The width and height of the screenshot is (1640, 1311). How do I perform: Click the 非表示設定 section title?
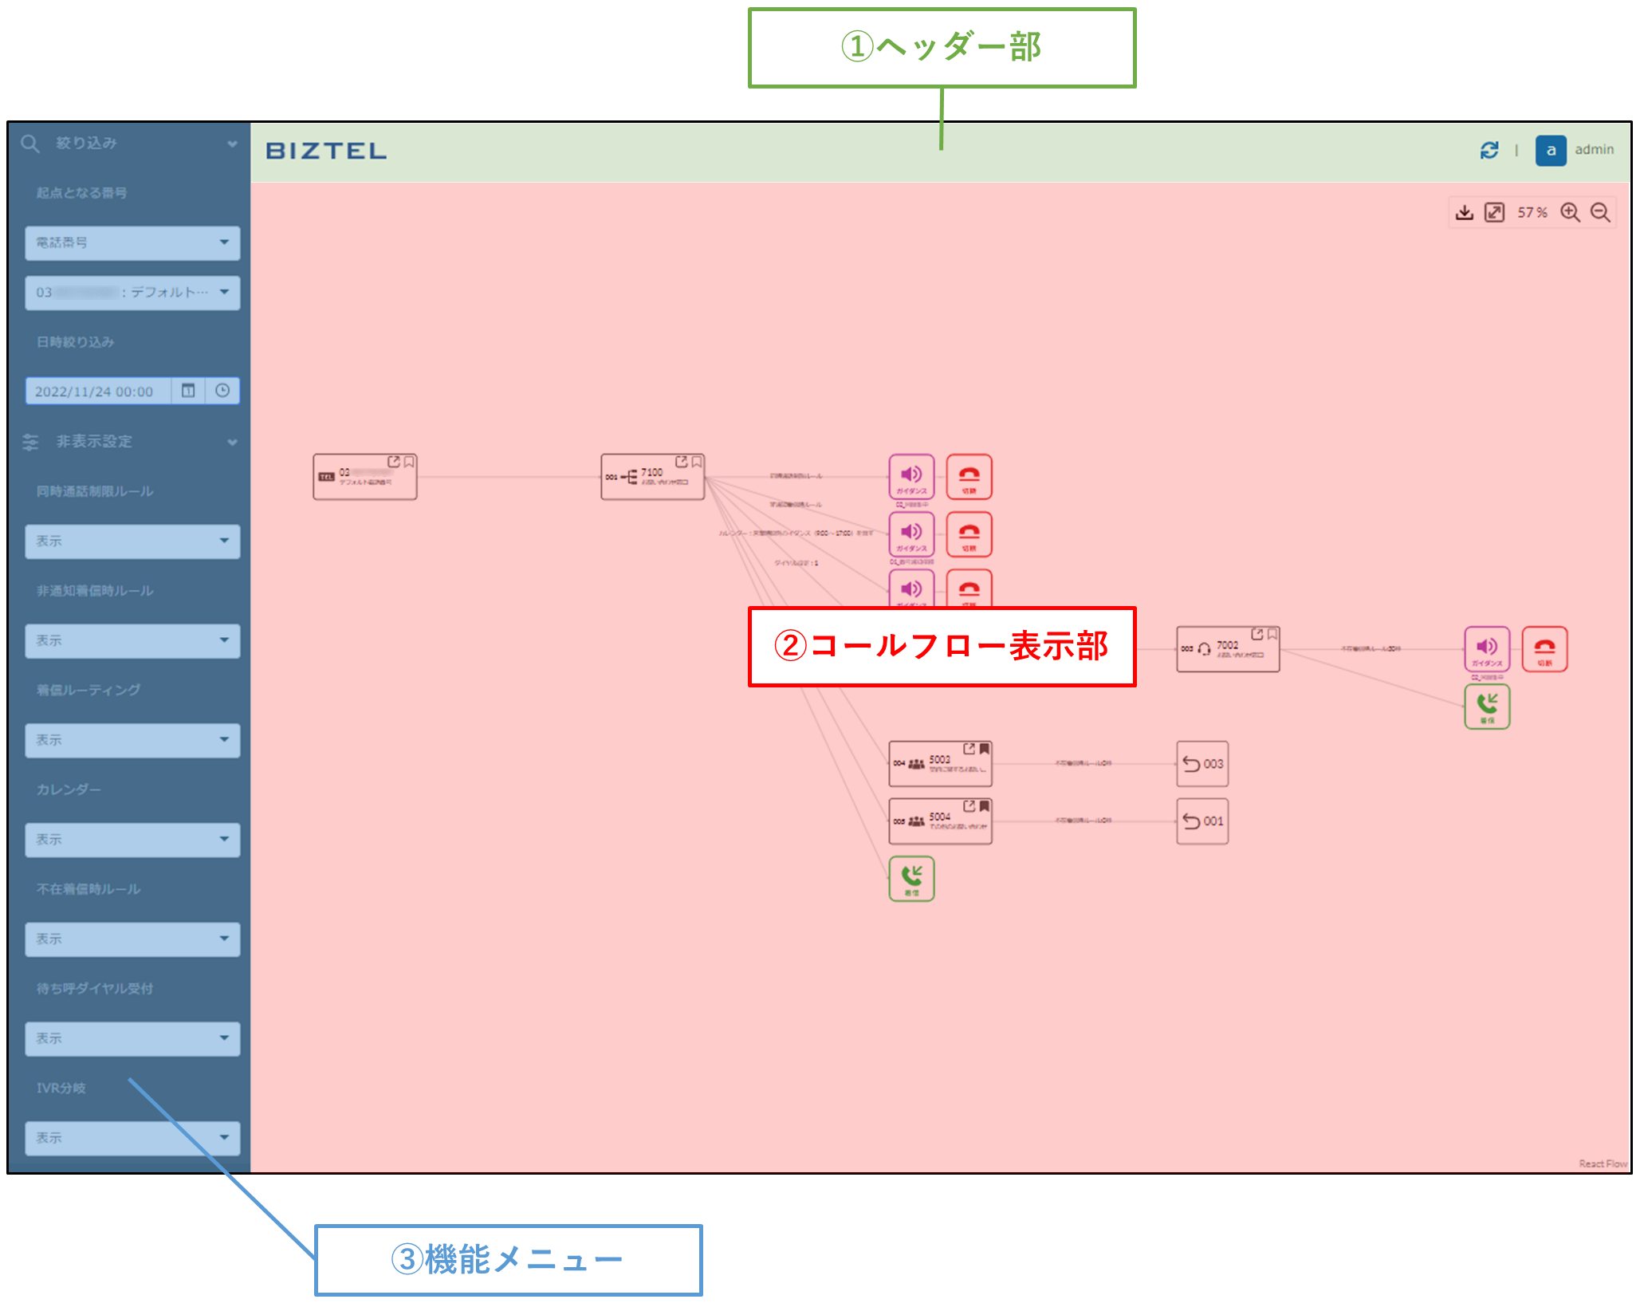pos(94,442)
